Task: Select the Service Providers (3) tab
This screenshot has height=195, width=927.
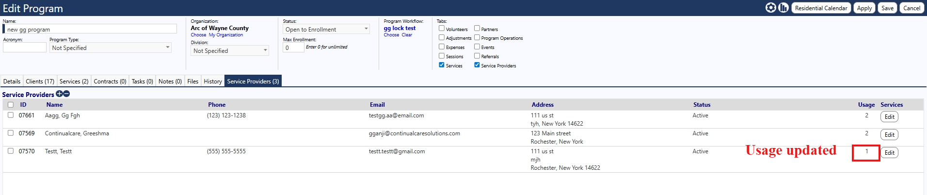Action: coord(253,81)
